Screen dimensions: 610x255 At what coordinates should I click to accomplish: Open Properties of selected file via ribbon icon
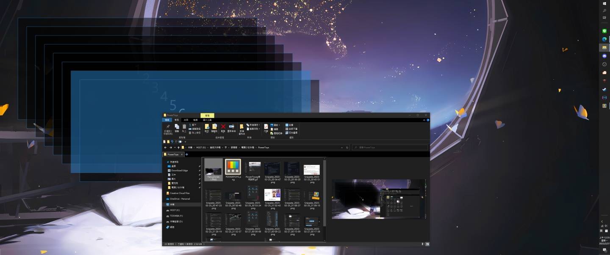pos(266,126)
